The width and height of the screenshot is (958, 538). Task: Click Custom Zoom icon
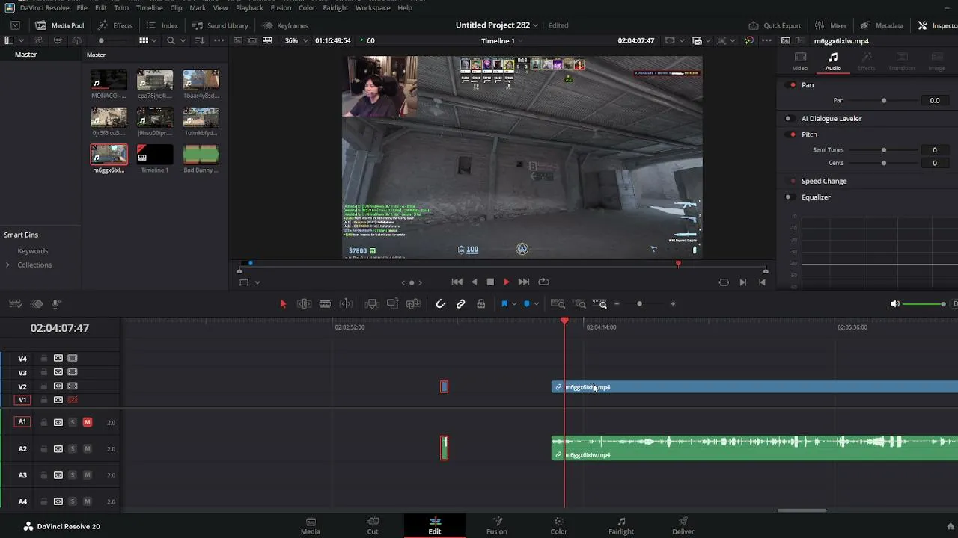(599, 304)
